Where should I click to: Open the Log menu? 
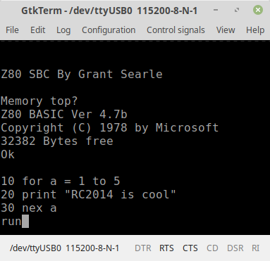(63, 30)
